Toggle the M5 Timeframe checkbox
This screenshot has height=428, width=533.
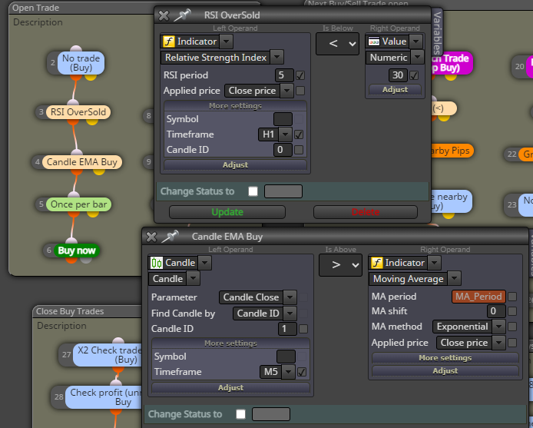coord(302,372)
